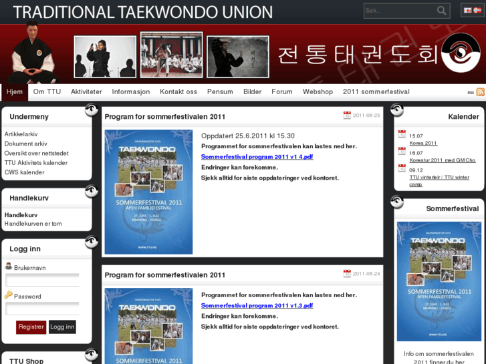
Task: Open Dokument arkiv in the submenu
Action: pyautogui.click(x=25, y=144)
